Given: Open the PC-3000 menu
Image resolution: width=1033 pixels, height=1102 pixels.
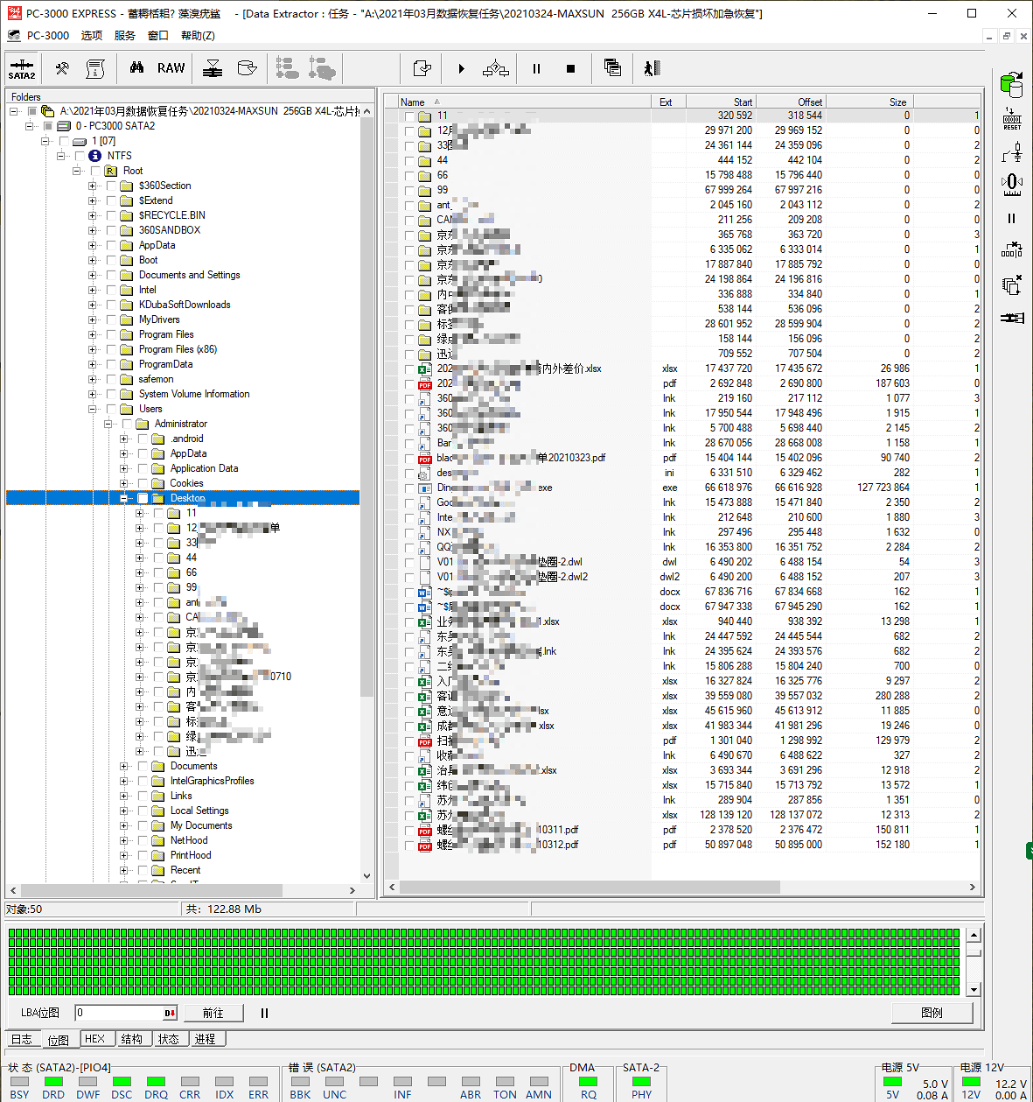Looking at the screenshot, I should point(47,36).
